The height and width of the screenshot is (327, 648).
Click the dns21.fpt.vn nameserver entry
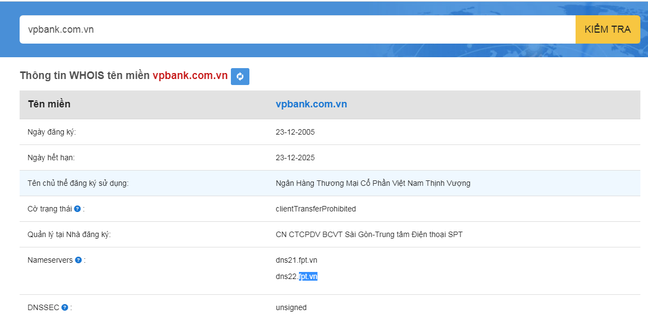tap(296, 260)
